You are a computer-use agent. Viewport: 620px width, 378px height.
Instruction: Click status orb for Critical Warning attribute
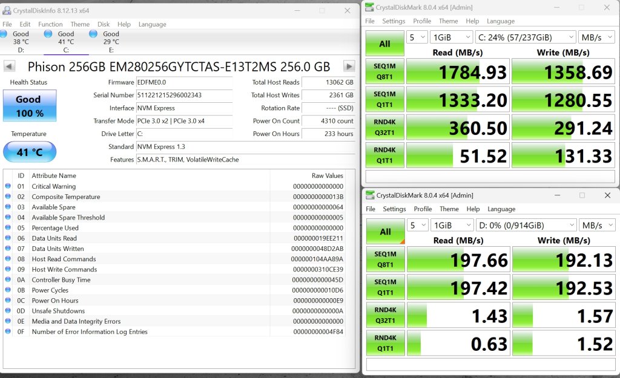tap(8, 186)
